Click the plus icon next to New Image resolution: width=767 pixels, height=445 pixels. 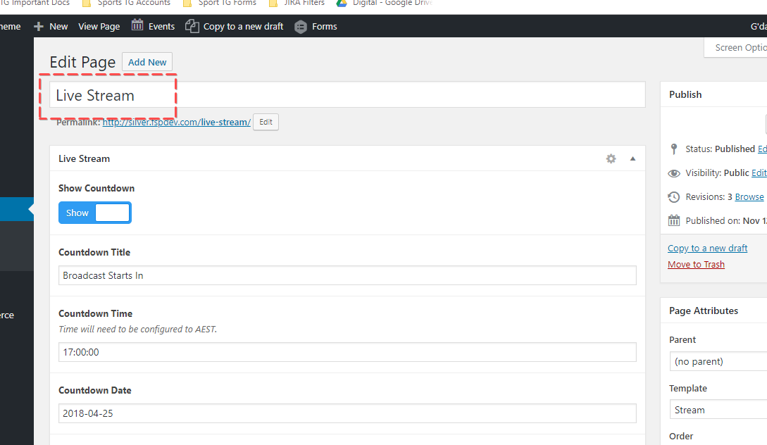[39, 27]
